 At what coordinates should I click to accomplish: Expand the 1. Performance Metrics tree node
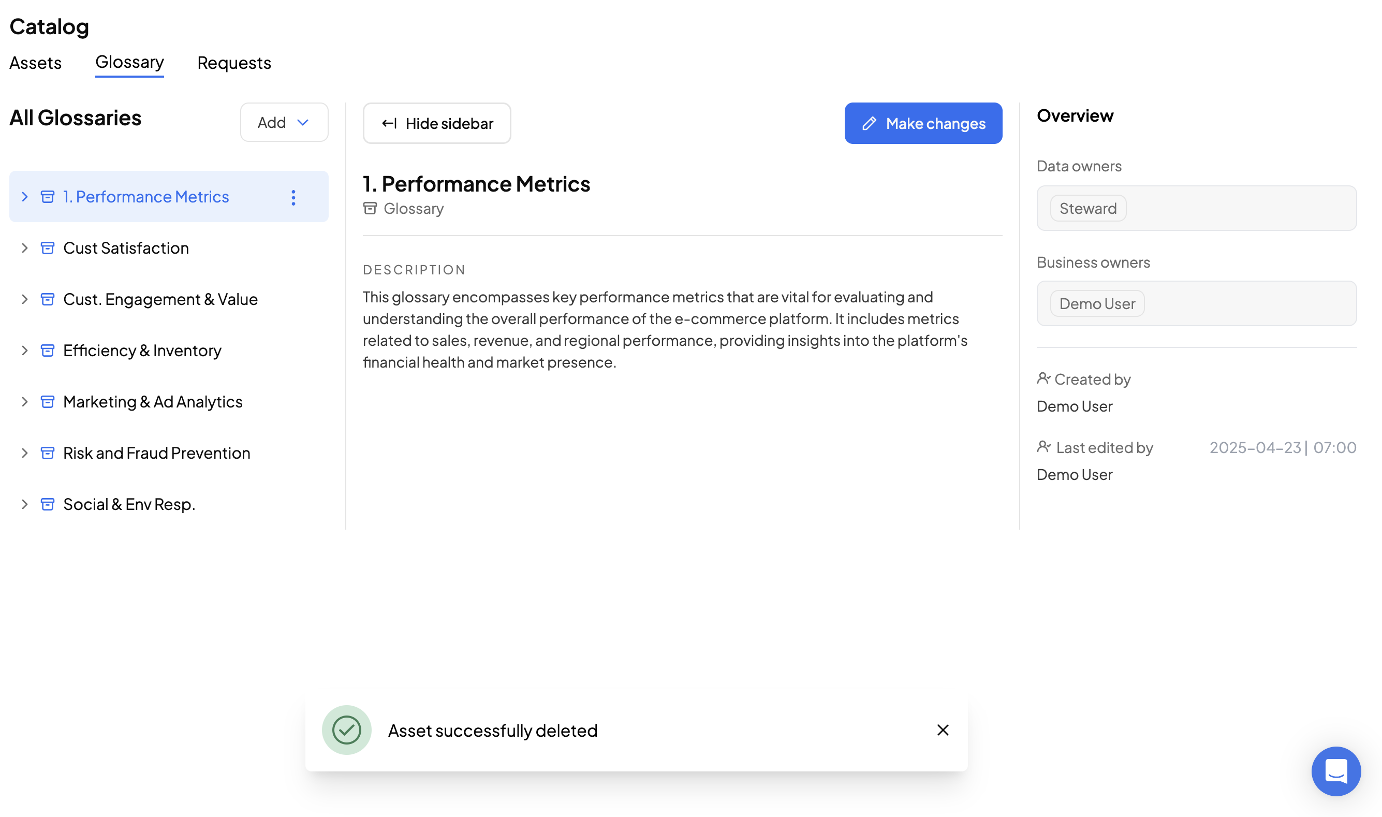point(25,197)
